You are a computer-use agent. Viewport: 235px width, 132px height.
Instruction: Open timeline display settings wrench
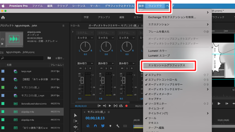coord(117,126)
